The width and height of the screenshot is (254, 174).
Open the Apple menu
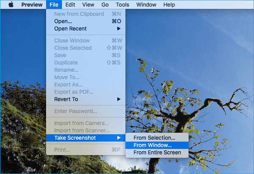(11, 5)
